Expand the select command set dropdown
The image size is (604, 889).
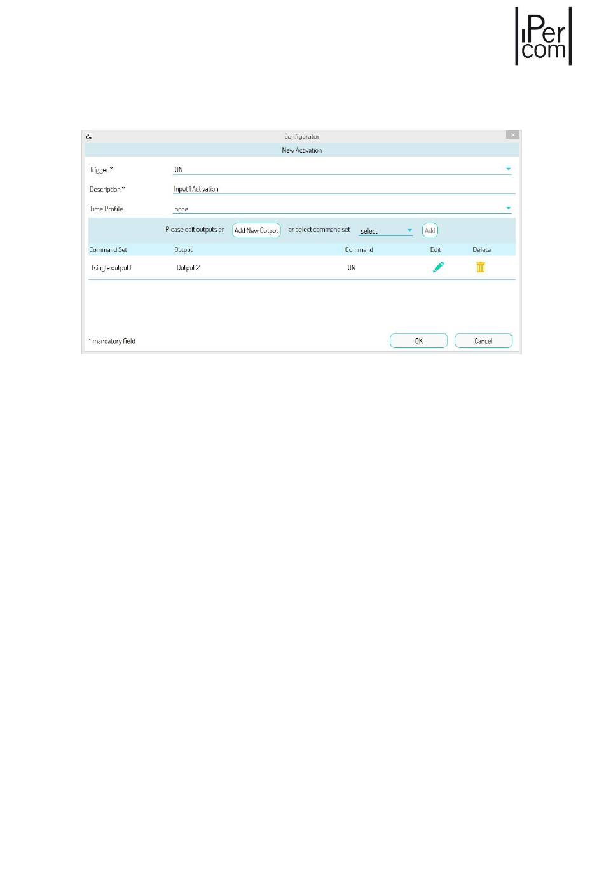pyautogui.click(x=385, y=231)
